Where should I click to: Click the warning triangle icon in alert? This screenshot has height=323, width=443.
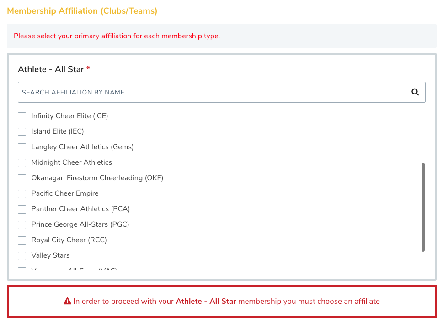(67, 301)
